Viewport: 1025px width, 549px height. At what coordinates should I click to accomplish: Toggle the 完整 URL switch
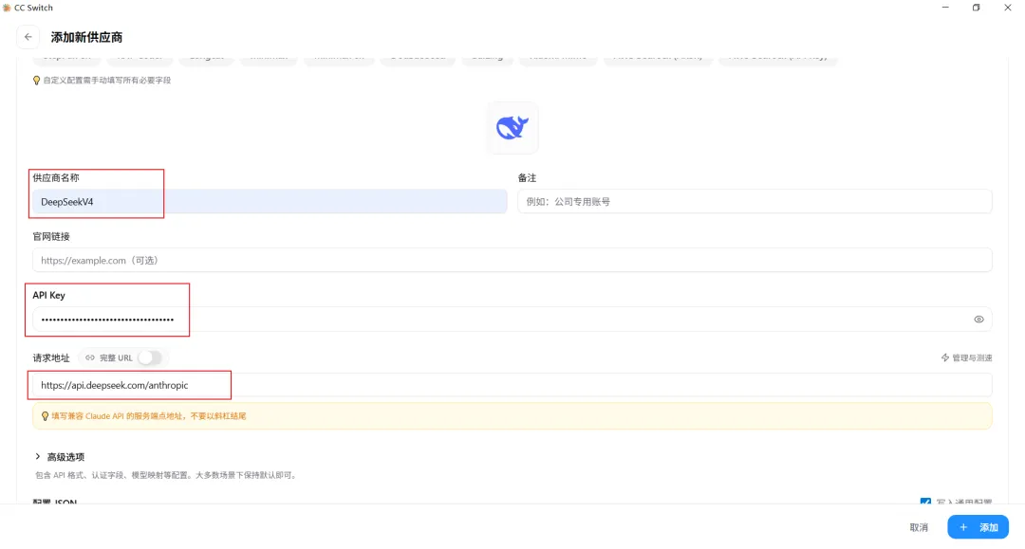pyautogui.click(x=150, y=357)
